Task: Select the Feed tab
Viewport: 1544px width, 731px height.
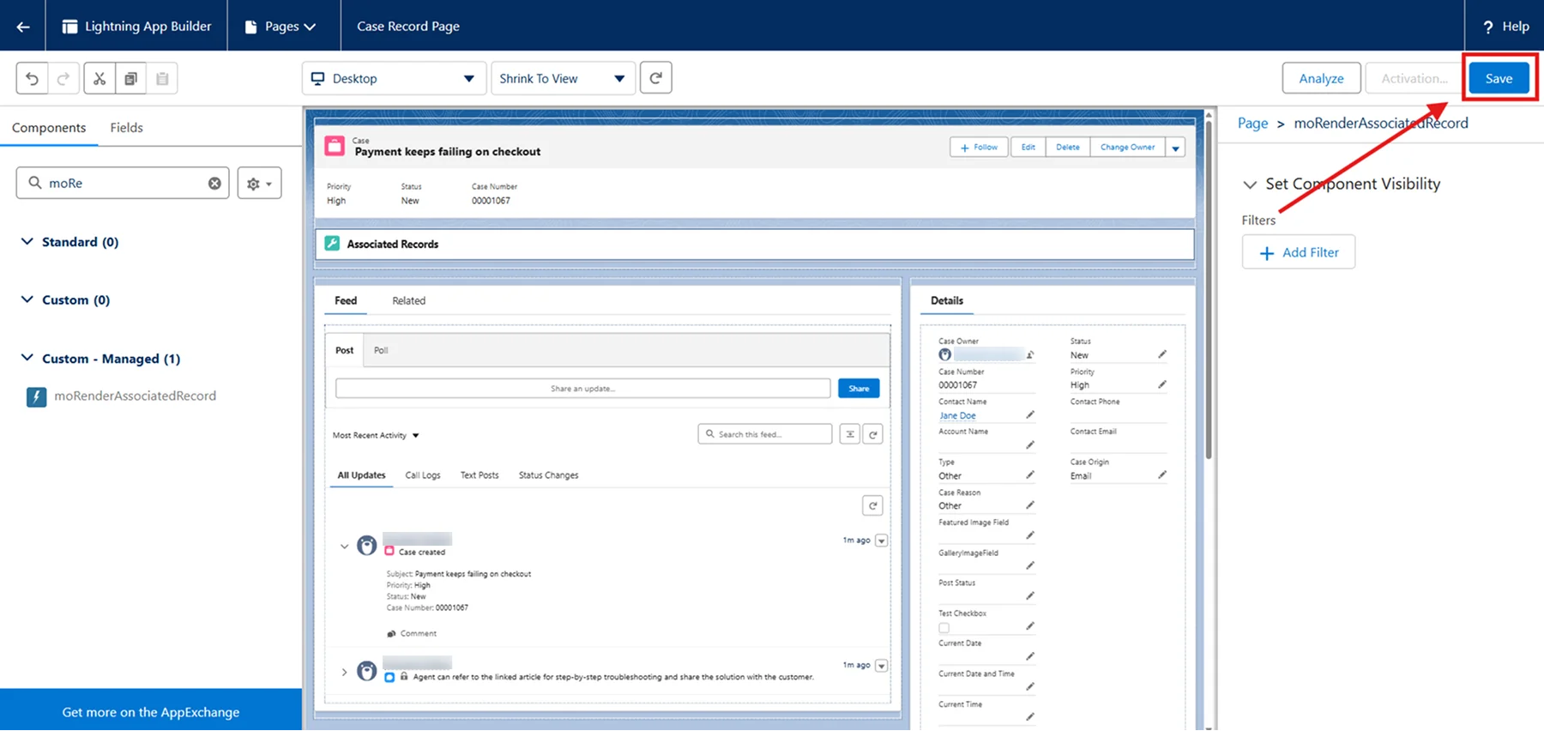Action: click(x=346, y=301)
